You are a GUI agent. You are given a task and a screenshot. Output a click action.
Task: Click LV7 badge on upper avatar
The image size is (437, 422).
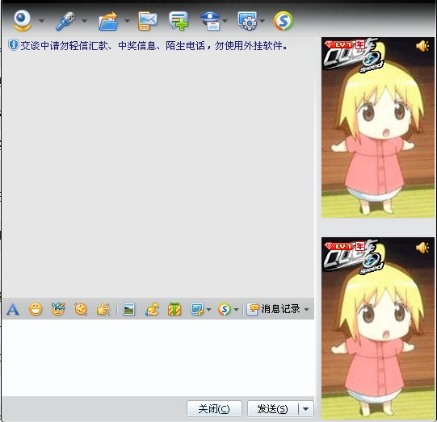(x=339, y=44)
